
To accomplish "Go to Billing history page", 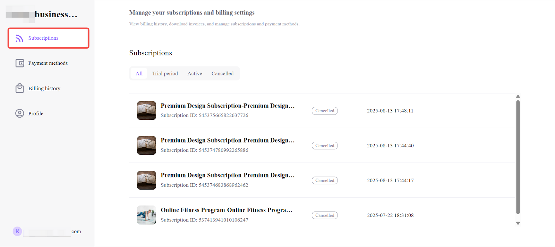I will tap(44, 89).
